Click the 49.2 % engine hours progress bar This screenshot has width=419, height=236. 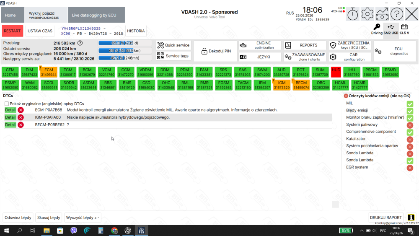[x=125, y=58]
